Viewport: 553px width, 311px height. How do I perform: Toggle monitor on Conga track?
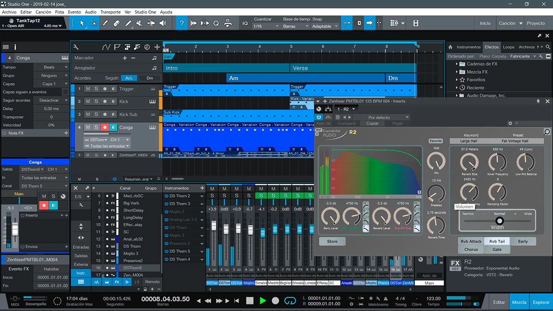[113, 127]
